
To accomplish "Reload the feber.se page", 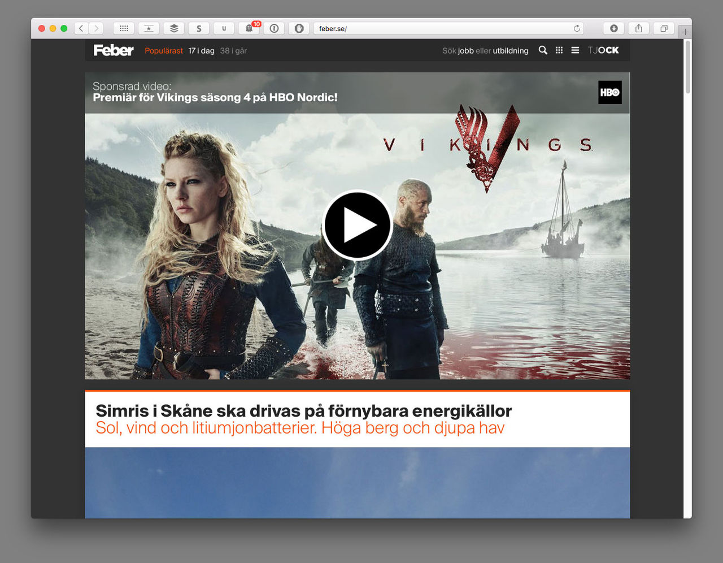I will click(577, 28).
